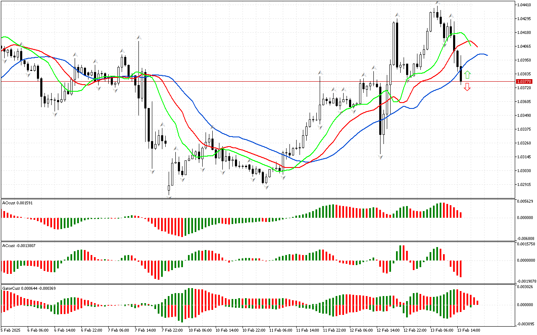Image resolution: width=537 pixels, height=335 pixels.
Task: Click the 10 Feb 14:00 time label
Action: (x=227, y=330)
